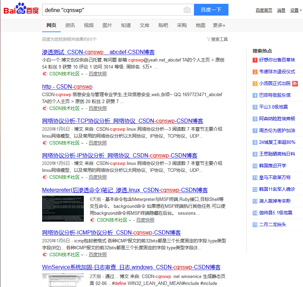Screen dimensions: 303x287
Task: Switch to the 图片 tab
Action: coord(107,25)
